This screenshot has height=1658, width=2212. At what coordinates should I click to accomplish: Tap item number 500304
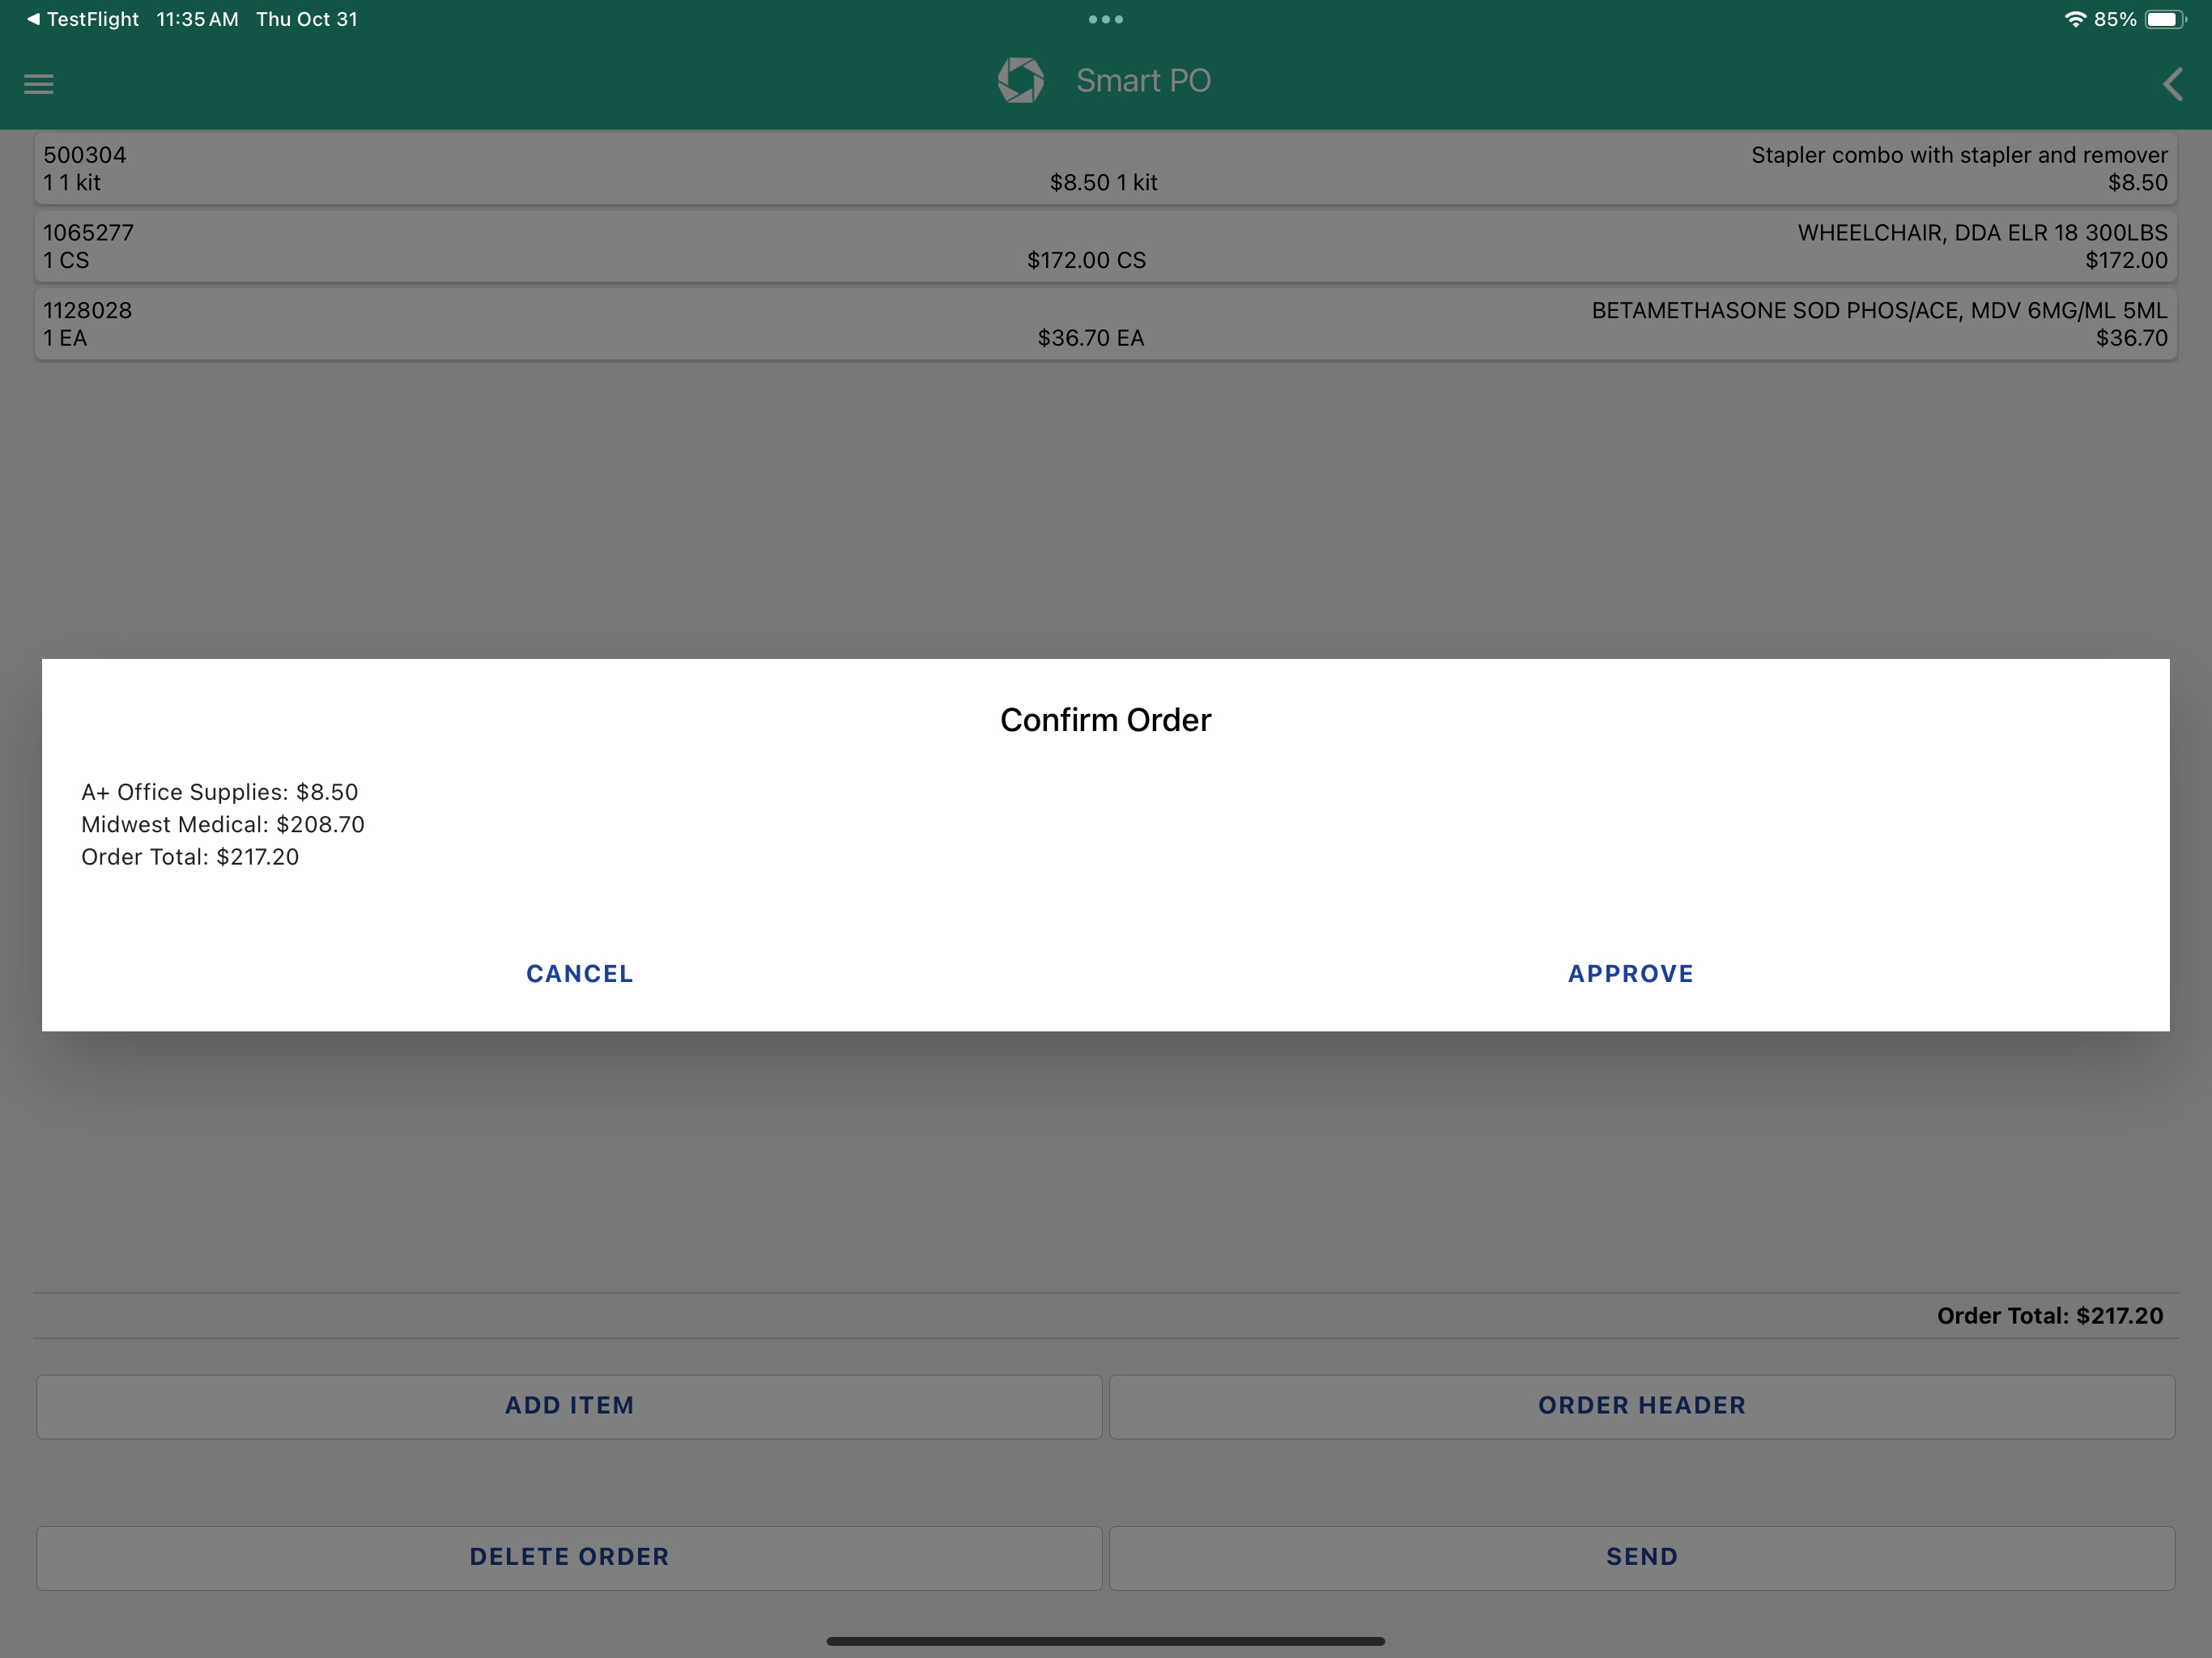click(x=85, y=155)
